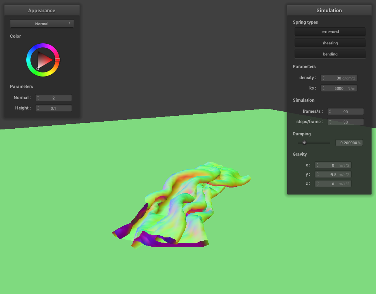Click the Damping slider handle
Viewport: 376px width, 294px height.
click(x=304, y=143)
